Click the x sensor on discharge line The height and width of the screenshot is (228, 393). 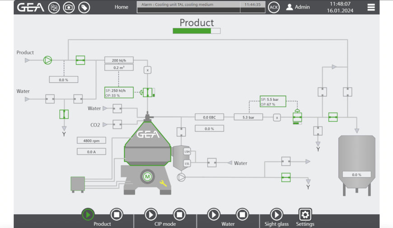pos(277,117)
